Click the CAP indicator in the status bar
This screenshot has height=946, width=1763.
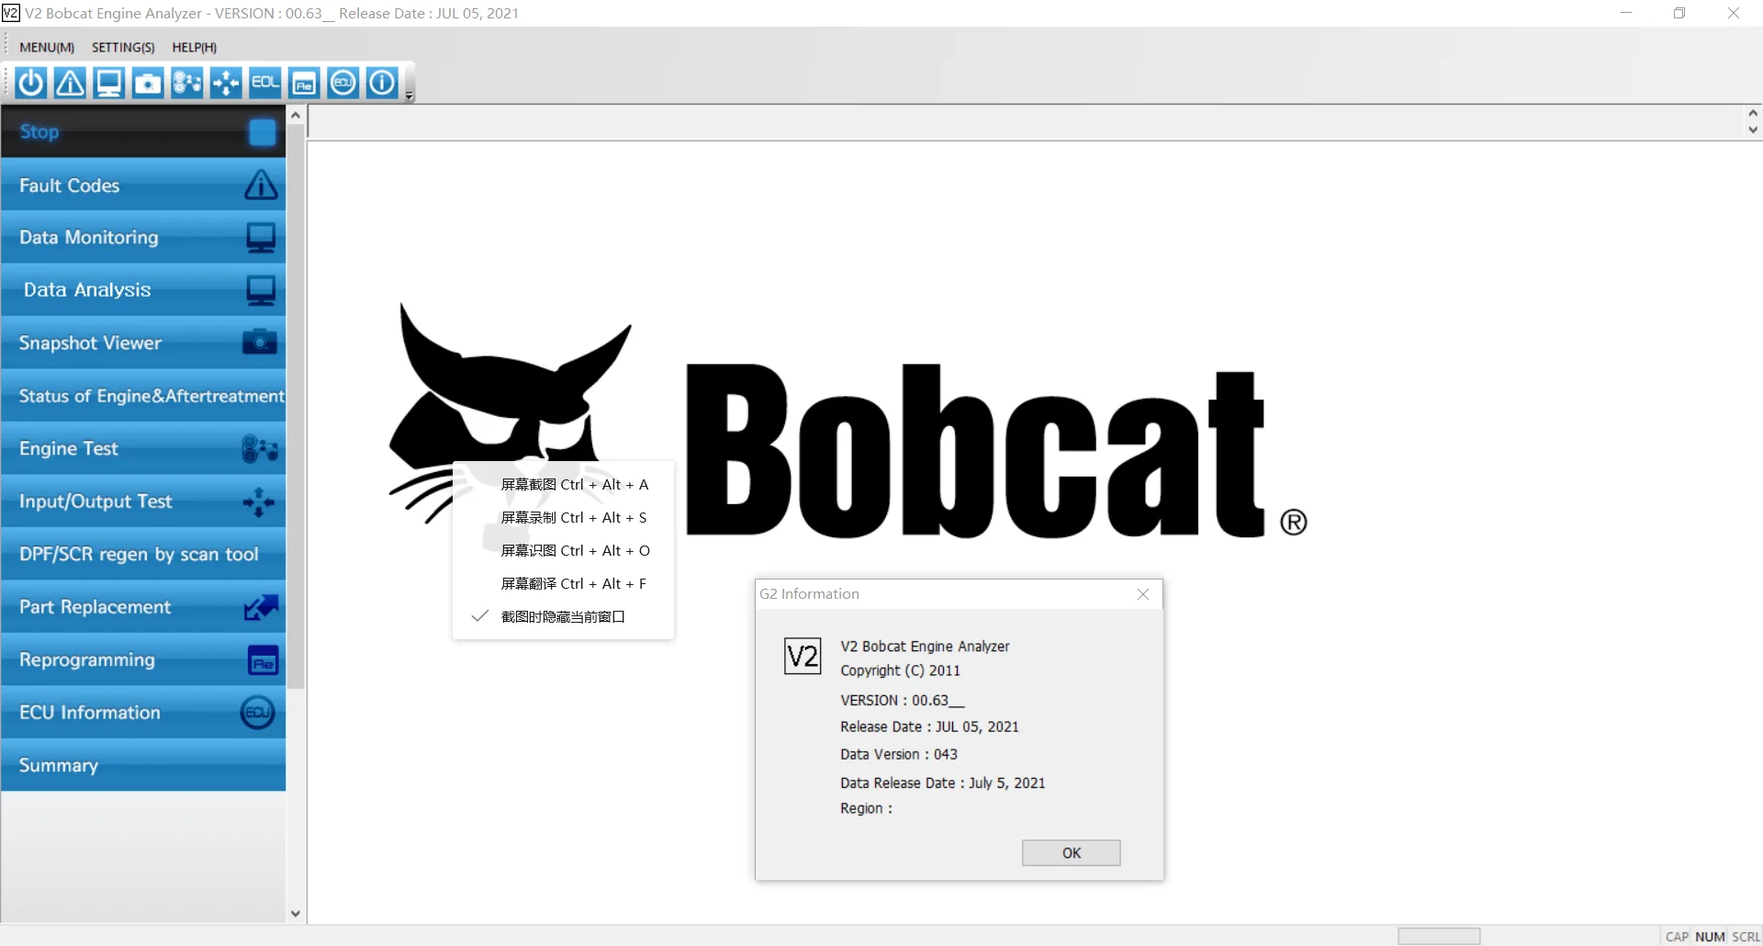[1676, 936]
